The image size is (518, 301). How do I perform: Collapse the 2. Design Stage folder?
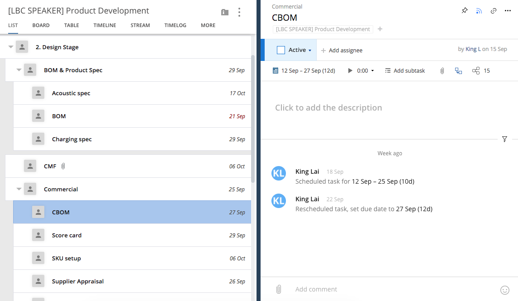pyautogui.click(x=11, y=47)
